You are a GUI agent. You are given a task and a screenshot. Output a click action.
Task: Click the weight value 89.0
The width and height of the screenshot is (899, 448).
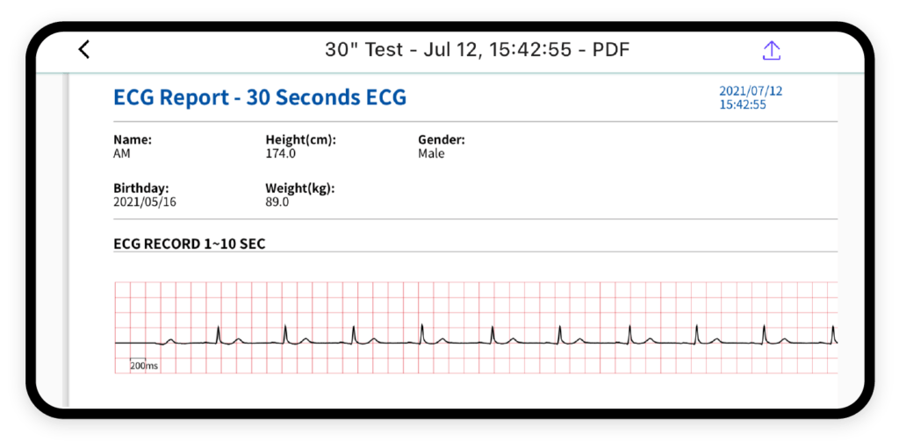click(277, 202)
